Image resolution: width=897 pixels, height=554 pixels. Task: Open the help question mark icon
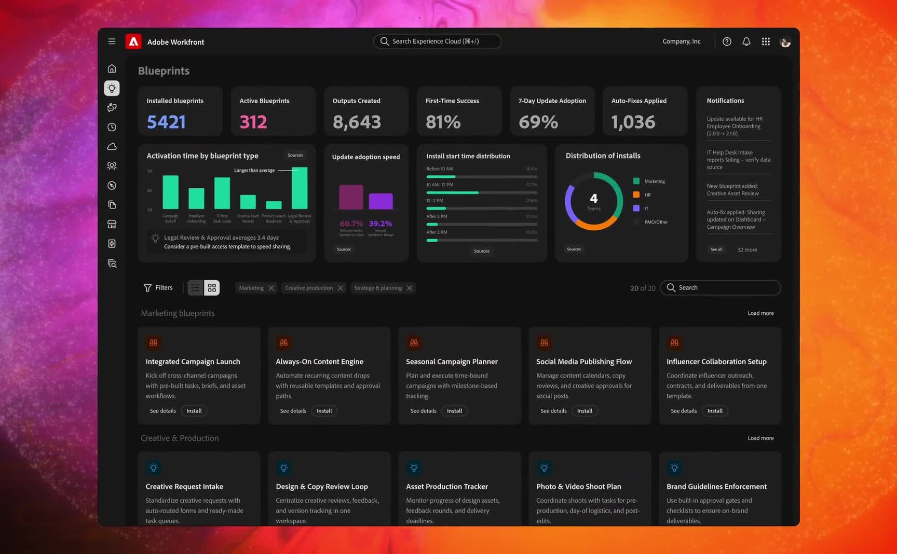(727, 41)
